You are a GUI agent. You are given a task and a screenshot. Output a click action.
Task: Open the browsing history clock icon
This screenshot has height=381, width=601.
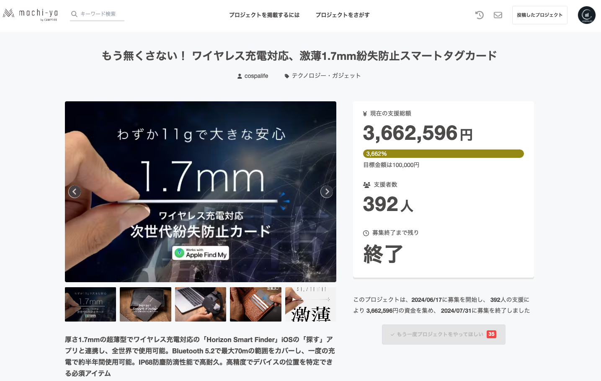coord(480,15)
